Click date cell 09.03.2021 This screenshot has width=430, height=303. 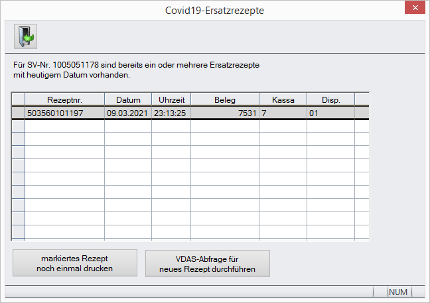128,113
